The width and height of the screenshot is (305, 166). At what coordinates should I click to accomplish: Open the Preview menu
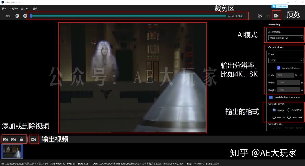point(14,8)
